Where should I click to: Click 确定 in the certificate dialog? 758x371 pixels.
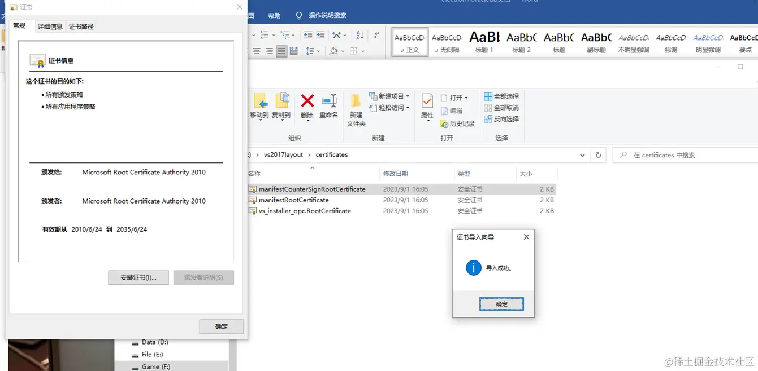point(222,326)
